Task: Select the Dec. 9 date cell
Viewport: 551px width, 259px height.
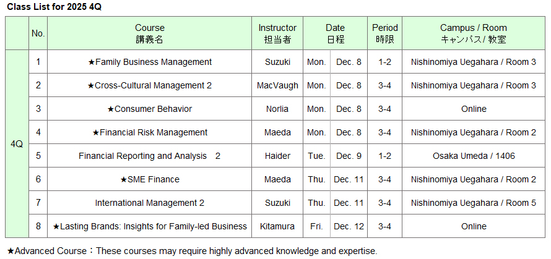Action: pos(349,156)
